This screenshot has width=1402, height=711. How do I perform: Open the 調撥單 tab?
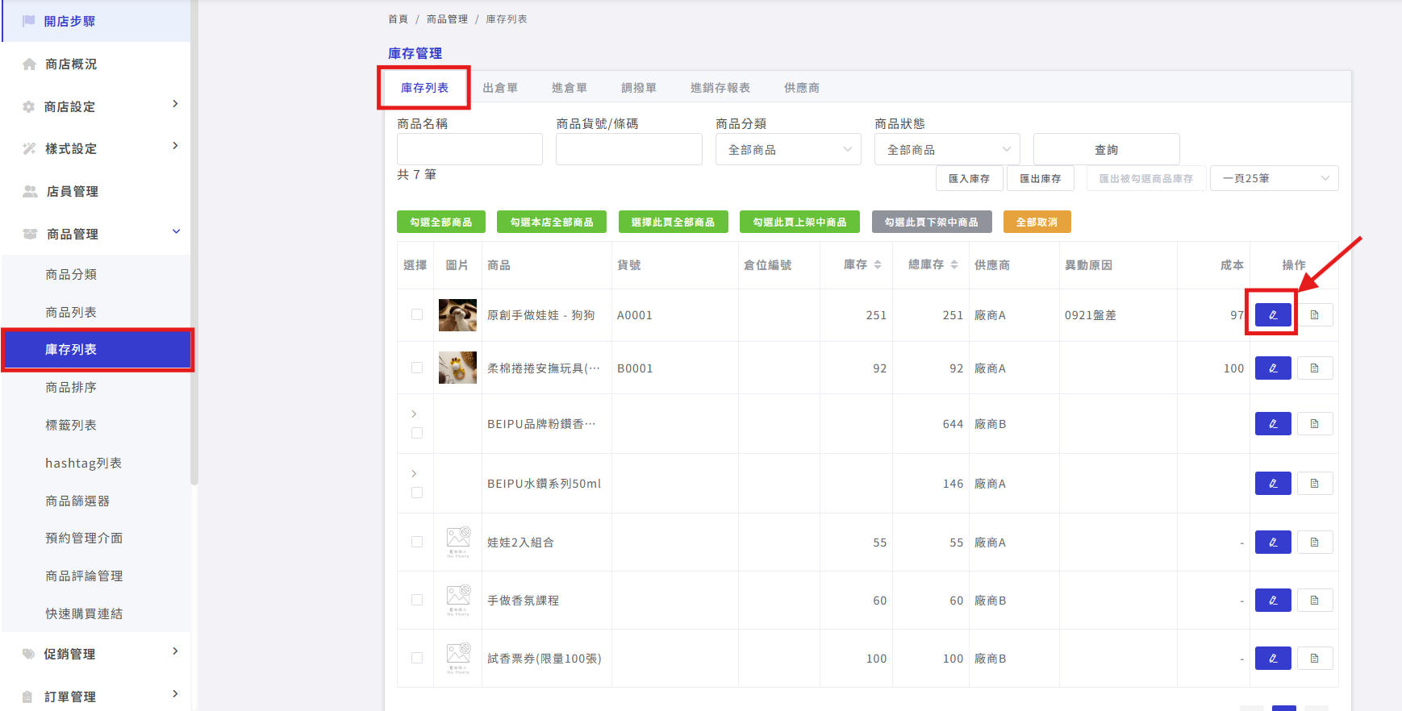coord(639,88)
